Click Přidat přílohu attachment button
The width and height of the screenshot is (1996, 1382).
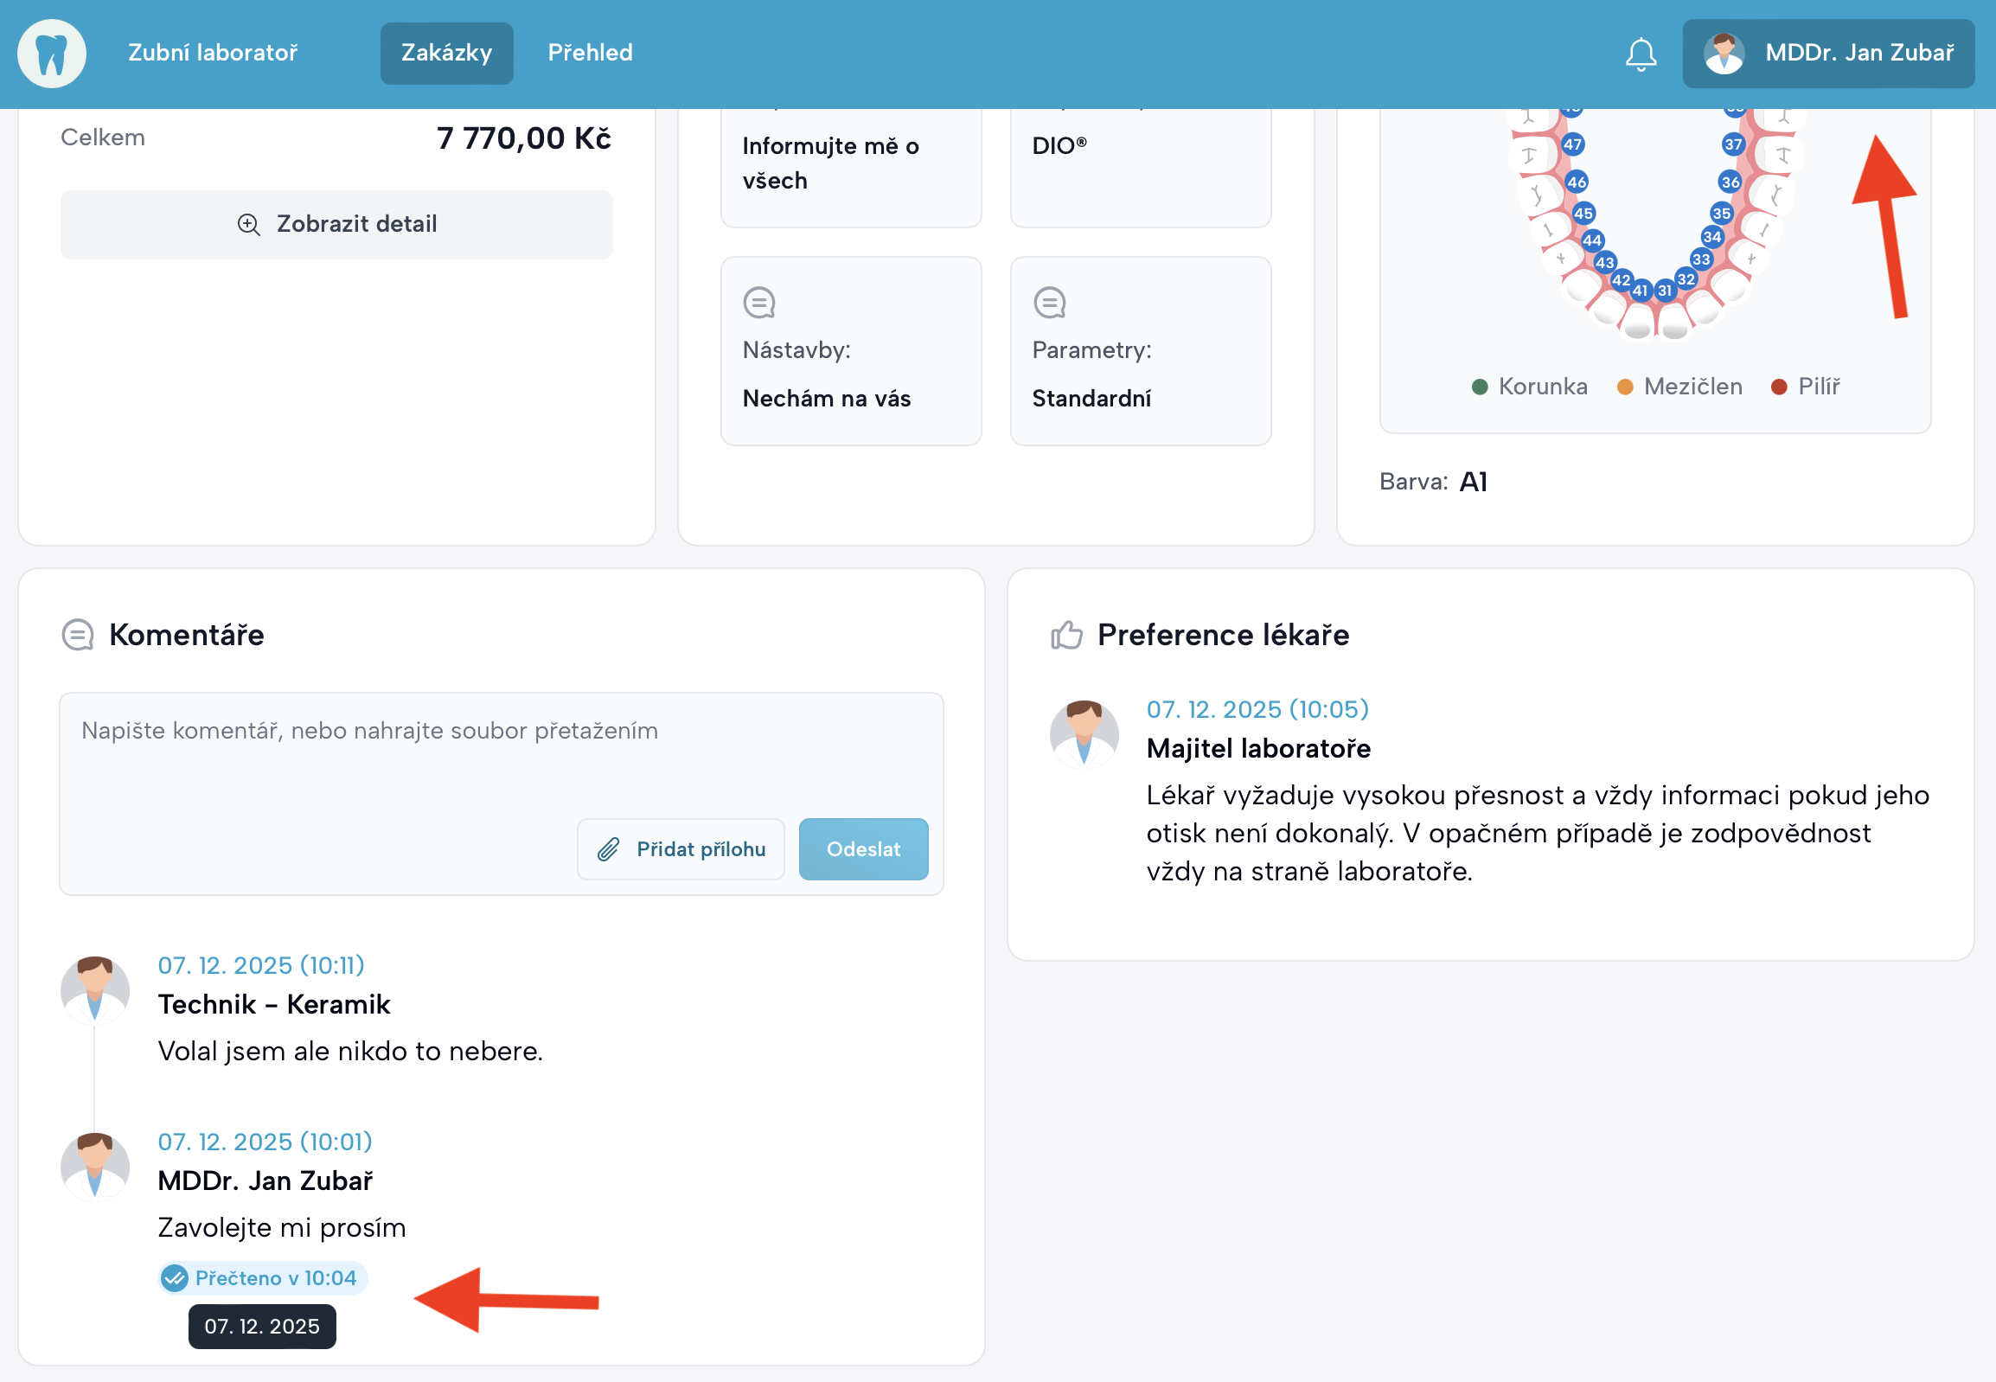(x=681, y=849)
